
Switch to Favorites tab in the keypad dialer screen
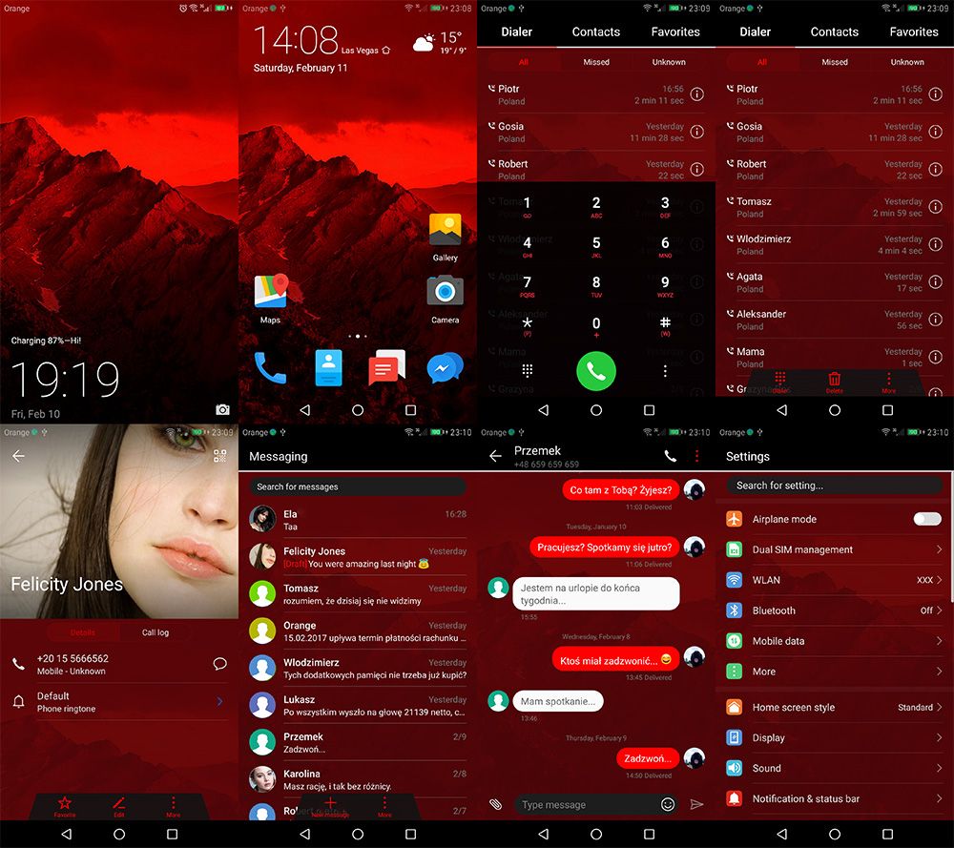[x=675, y=31]
